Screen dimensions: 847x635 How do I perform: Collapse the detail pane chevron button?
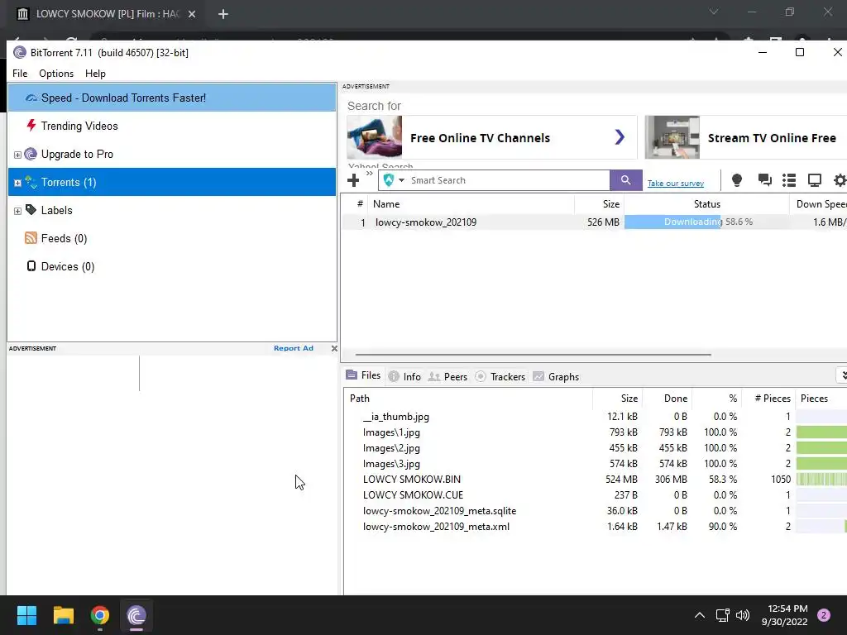[841, 375]
